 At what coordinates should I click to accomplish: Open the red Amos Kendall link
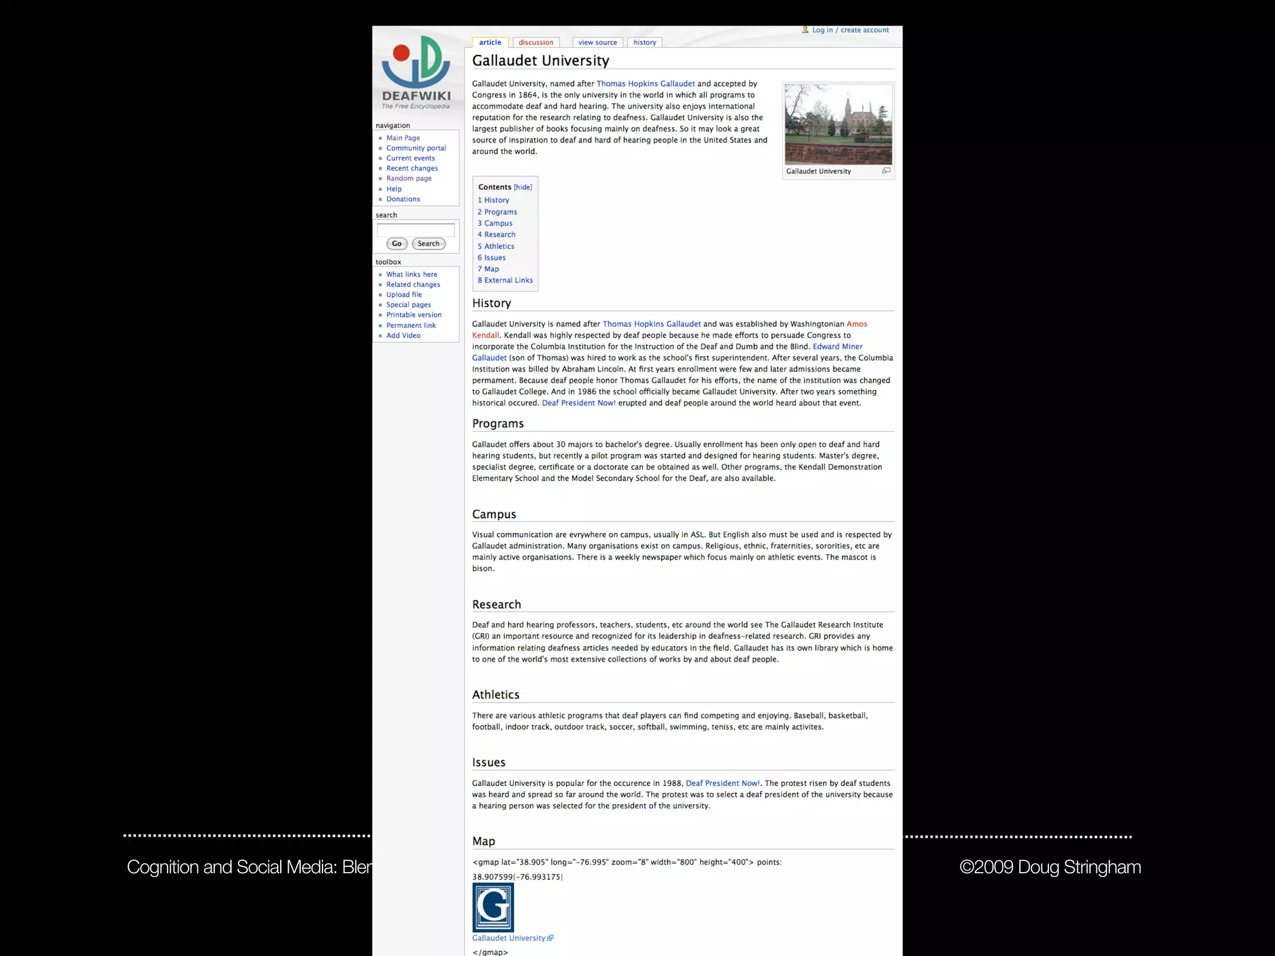856,324
